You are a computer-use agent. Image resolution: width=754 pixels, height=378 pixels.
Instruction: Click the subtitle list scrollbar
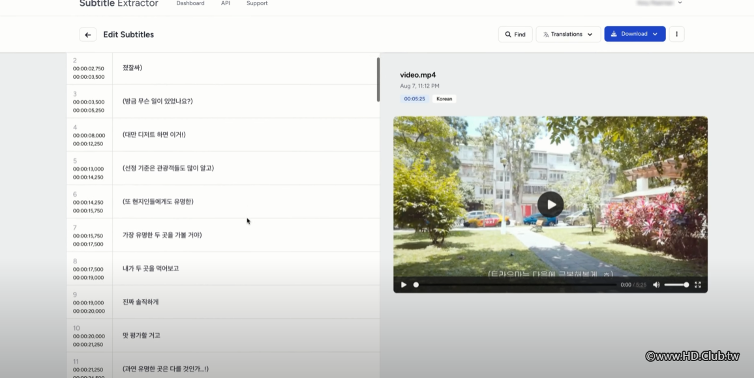pyautogui.click(x=378, y=79)
